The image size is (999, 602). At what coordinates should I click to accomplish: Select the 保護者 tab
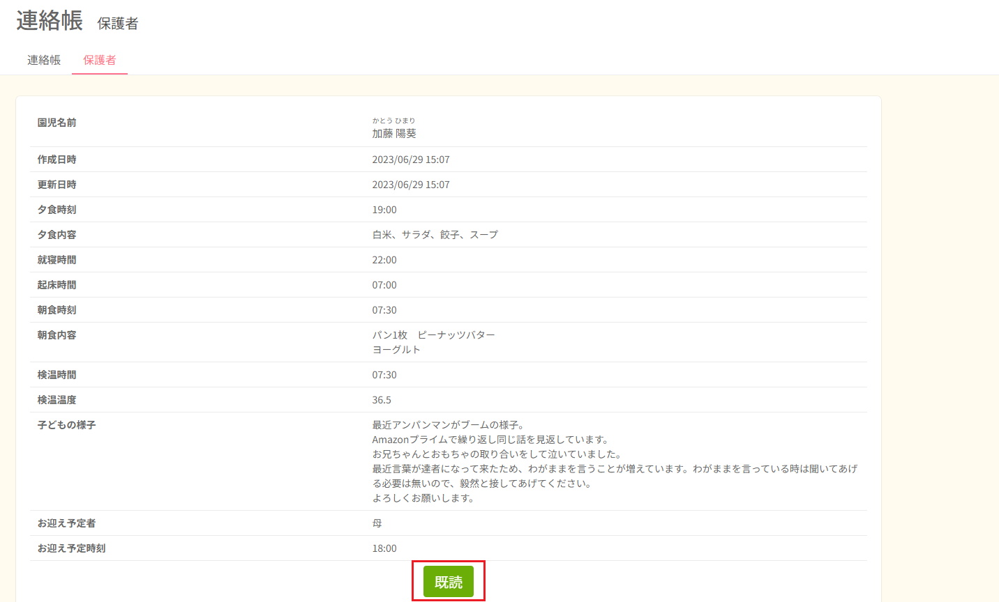(x=99, y=60)
